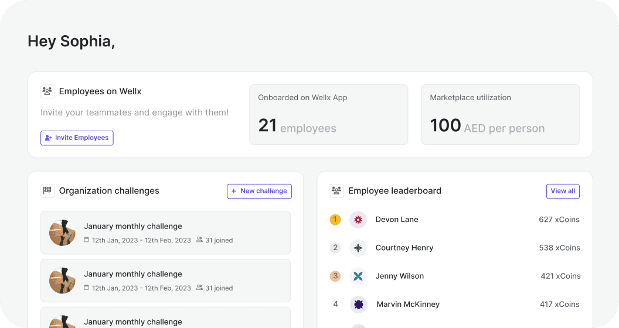Click View all on Employee leaderboard
The image size is (619, 328).
(x=563, y=191)
